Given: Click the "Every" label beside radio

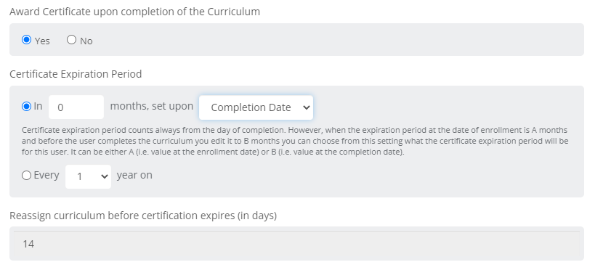Looking at the screenshot, I should (46, 175).
